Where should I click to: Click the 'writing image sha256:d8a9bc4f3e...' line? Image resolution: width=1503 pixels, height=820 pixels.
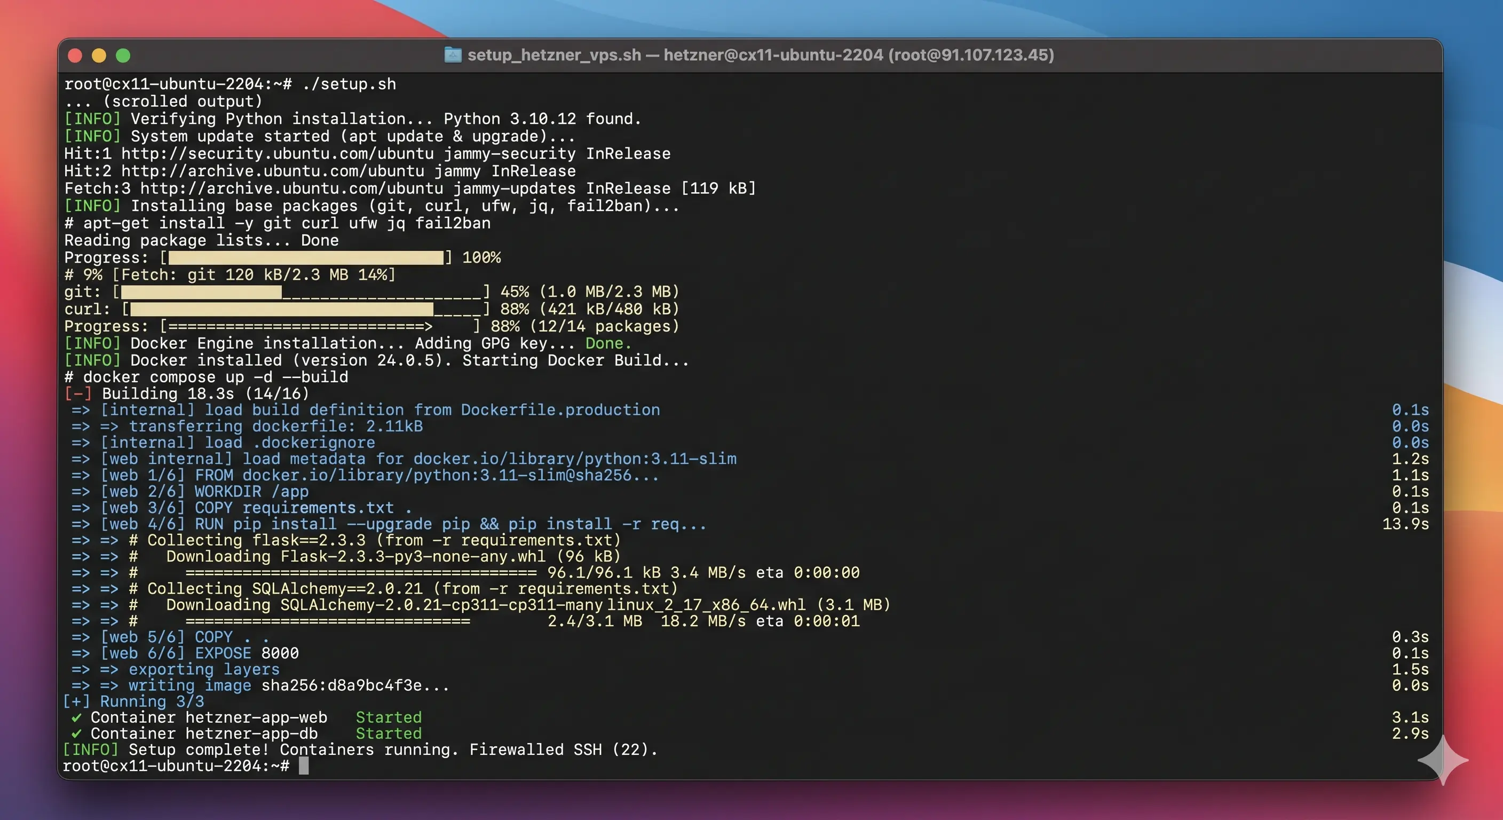pos(260,685)
